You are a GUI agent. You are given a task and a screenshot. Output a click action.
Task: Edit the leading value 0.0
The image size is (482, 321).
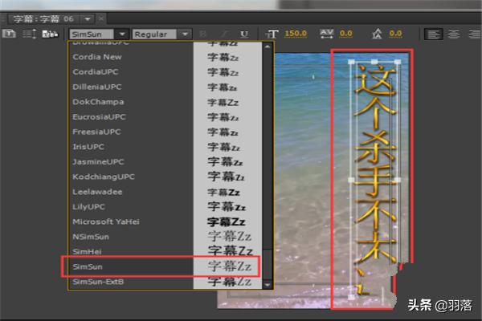point(395,34)
